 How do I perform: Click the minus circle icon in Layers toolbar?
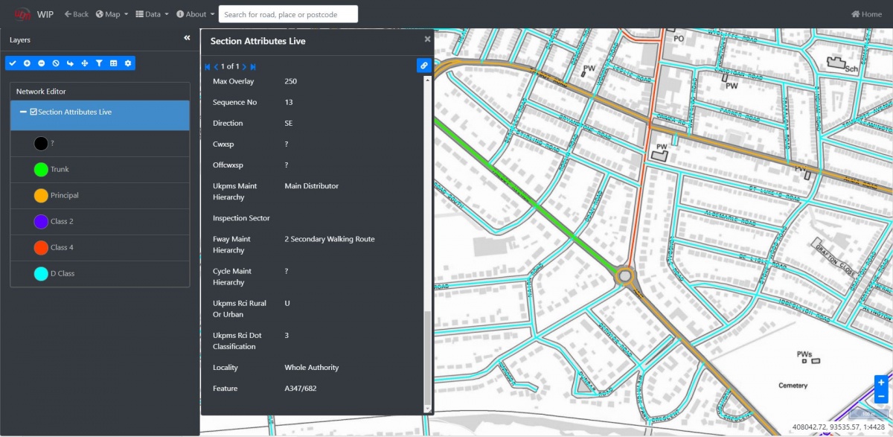click(x=41, y=63)
